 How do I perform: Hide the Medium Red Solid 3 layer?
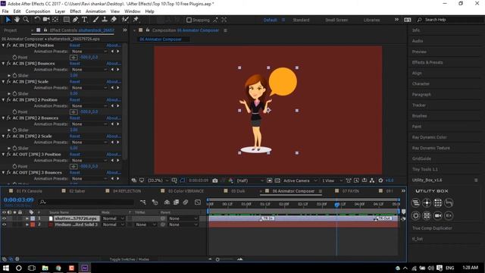pos(4,224)
